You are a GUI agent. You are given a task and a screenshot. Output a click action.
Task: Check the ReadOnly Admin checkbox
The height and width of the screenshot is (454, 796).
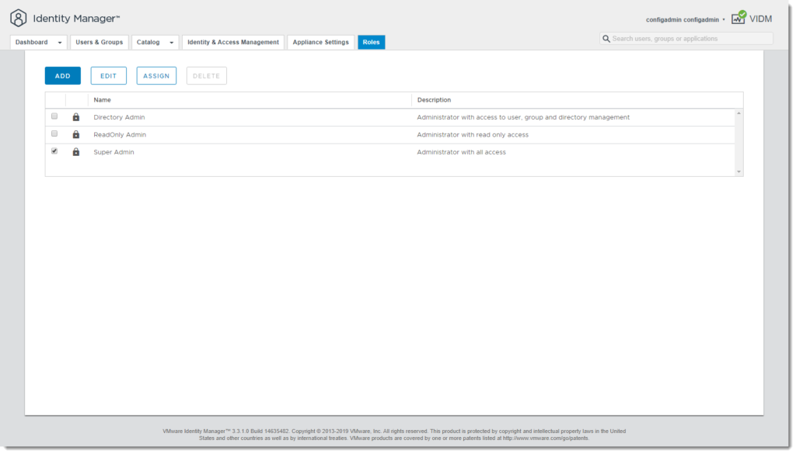54,133
